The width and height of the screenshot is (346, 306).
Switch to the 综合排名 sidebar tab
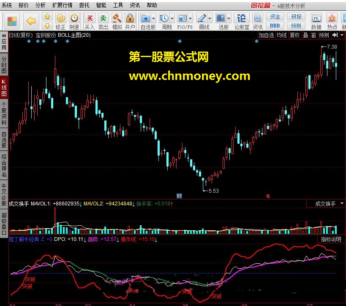4,166
